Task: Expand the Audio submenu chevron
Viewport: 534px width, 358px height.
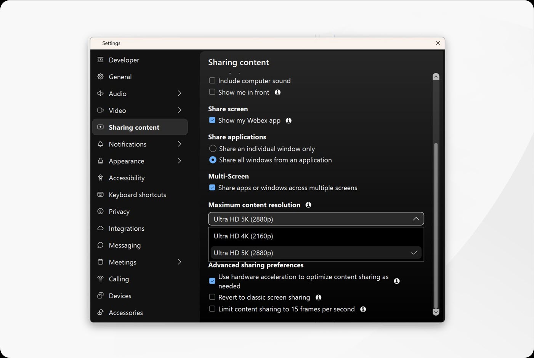Action: pos(179,93)
